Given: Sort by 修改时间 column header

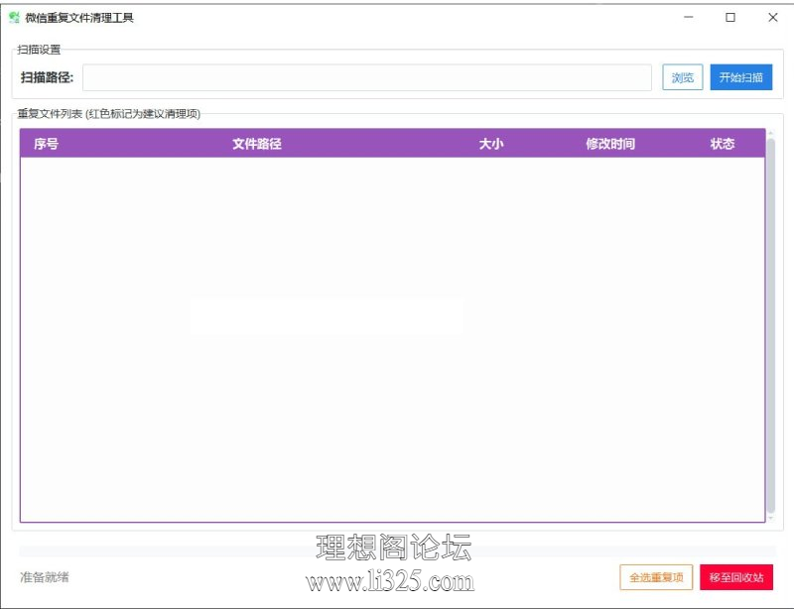Looking at the screenshot, I should (x=610, y=144).
